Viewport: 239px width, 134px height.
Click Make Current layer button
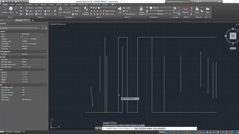[x=109, y=11]
